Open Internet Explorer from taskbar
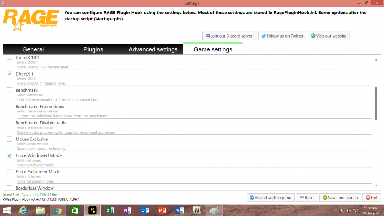The width and height of the screenshot is (384, 216). pyautogui.click(x=23, y=210)
